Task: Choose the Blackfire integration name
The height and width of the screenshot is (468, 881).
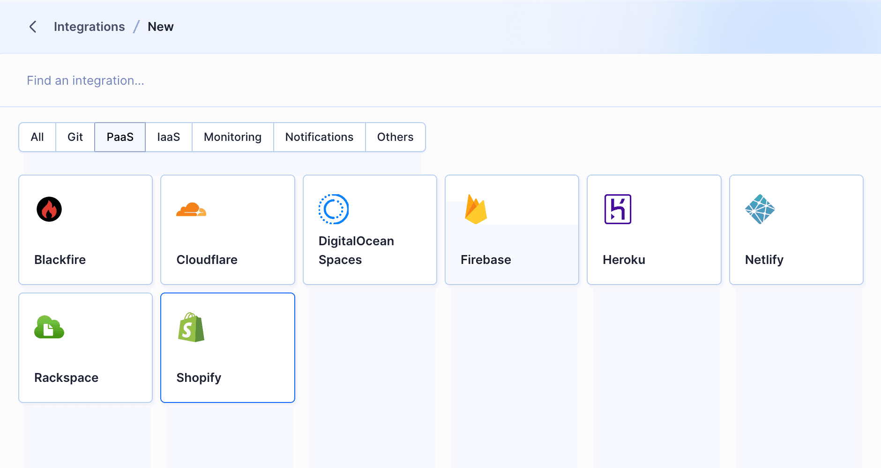Action: pos(60,260)
